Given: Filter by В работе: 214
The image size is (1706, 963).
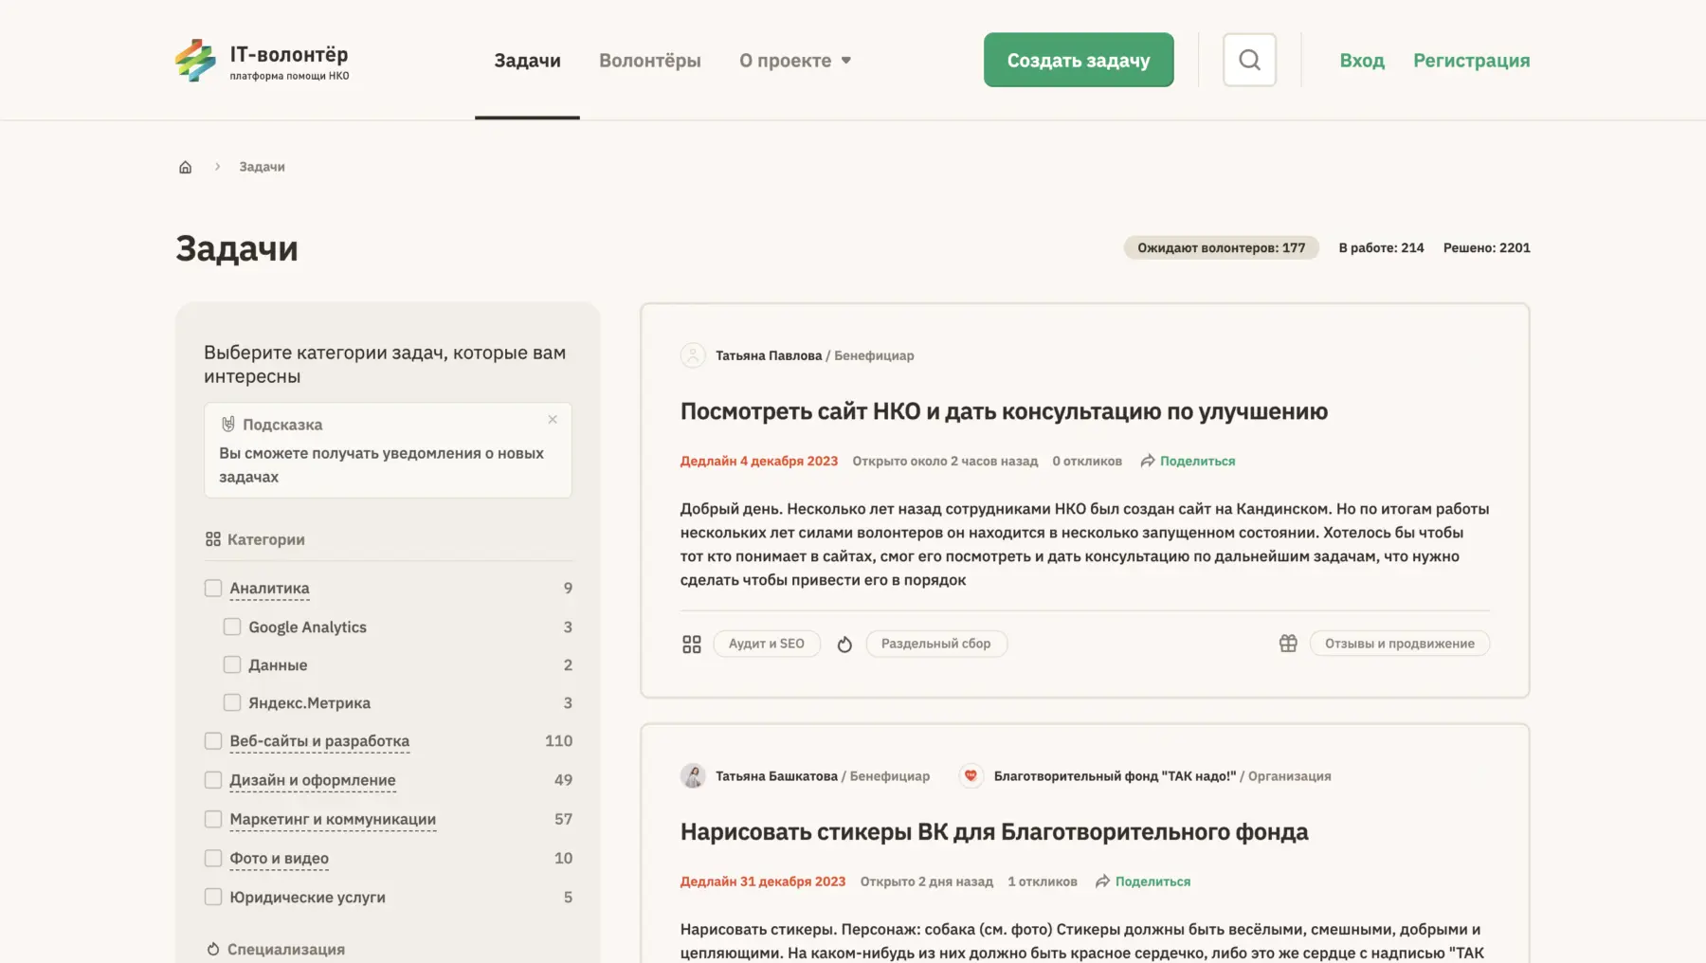Looking at the screenshot, I should pyautogui.click(x=1381, y=247).
